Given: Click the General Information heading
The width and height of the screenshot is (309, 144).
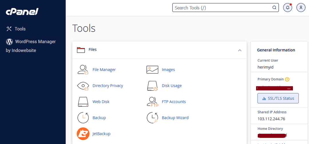Looking at the screenshot, I should pos(276,50).
